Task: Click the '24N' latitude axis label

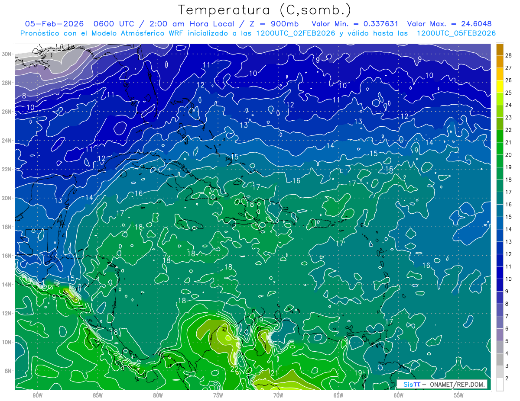Action: (x=6, y=141)
